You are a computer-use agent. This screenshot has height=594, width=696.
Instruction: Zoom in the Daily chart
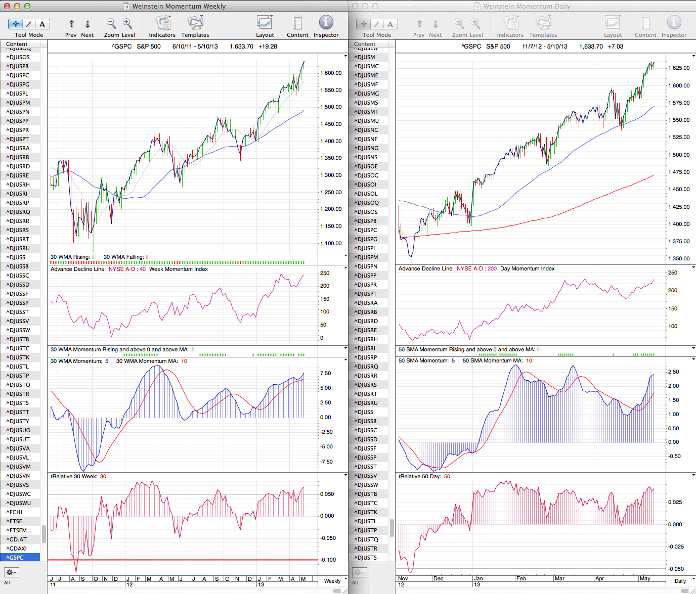(x=475, y=23)
